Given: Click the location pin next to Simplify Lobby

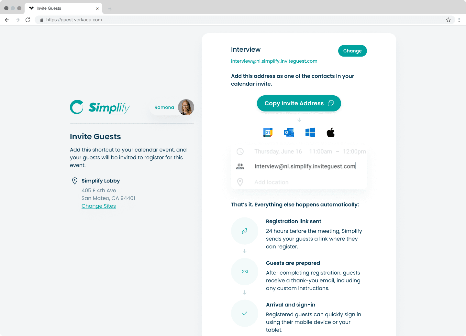Looking at the screenshot, I should (75, 181).
